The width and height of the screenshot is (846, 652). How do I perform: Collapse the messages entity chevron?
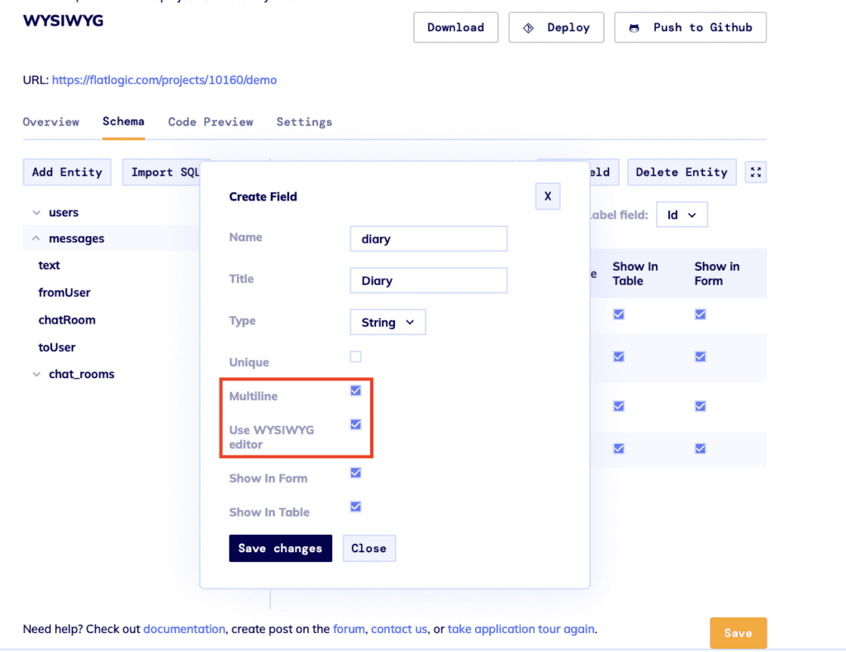[x=36, y=239]
